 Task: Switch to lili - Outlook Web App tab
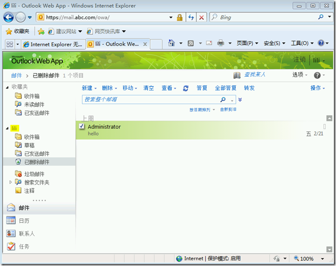tap(118, 44)
